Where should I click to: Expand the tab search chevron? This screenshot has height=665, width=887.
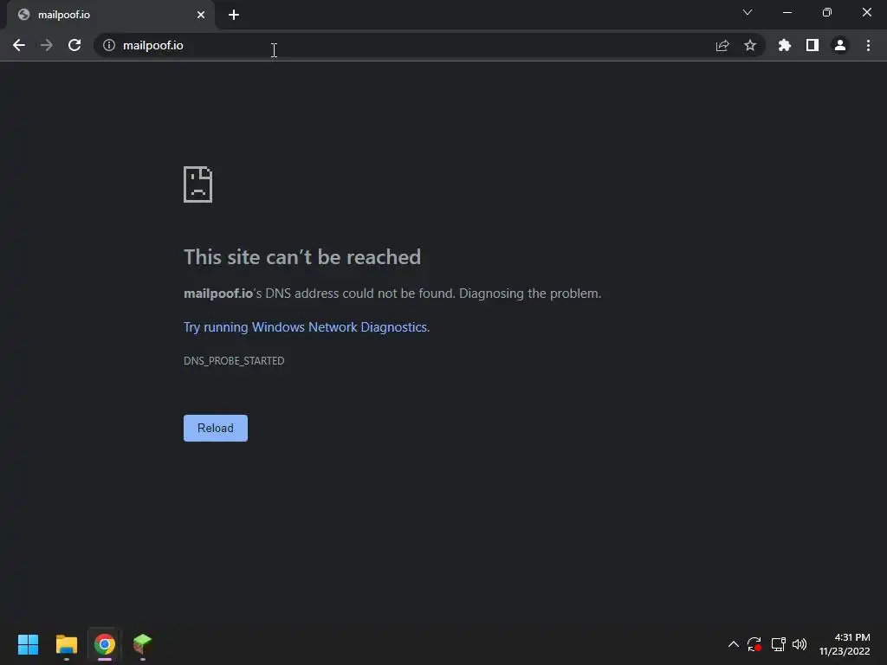[748, 12]
